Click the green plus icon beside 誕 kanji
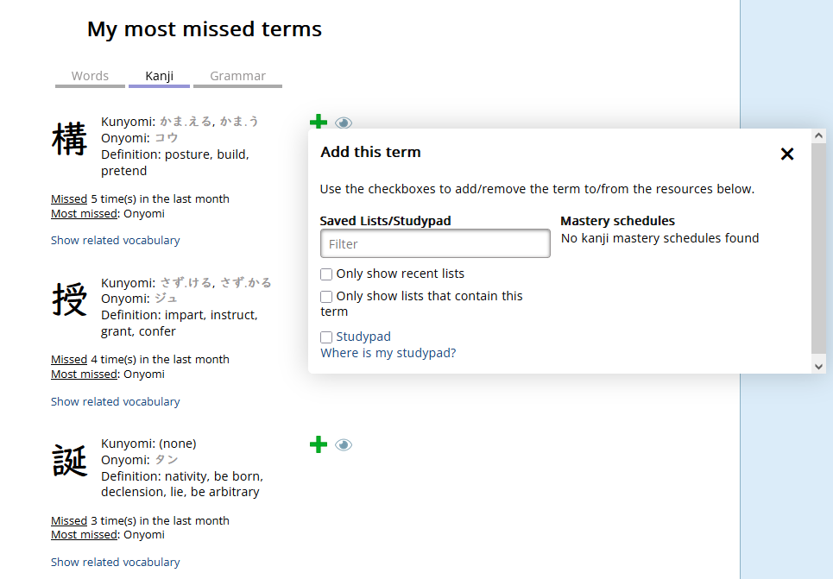Image resolution: width=833 pixels, height=579 pixels. click(x=319, y=444)
